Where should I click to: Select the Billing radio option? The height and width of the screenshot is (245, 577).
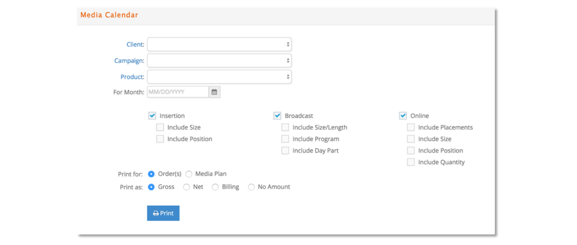point(215,187)
